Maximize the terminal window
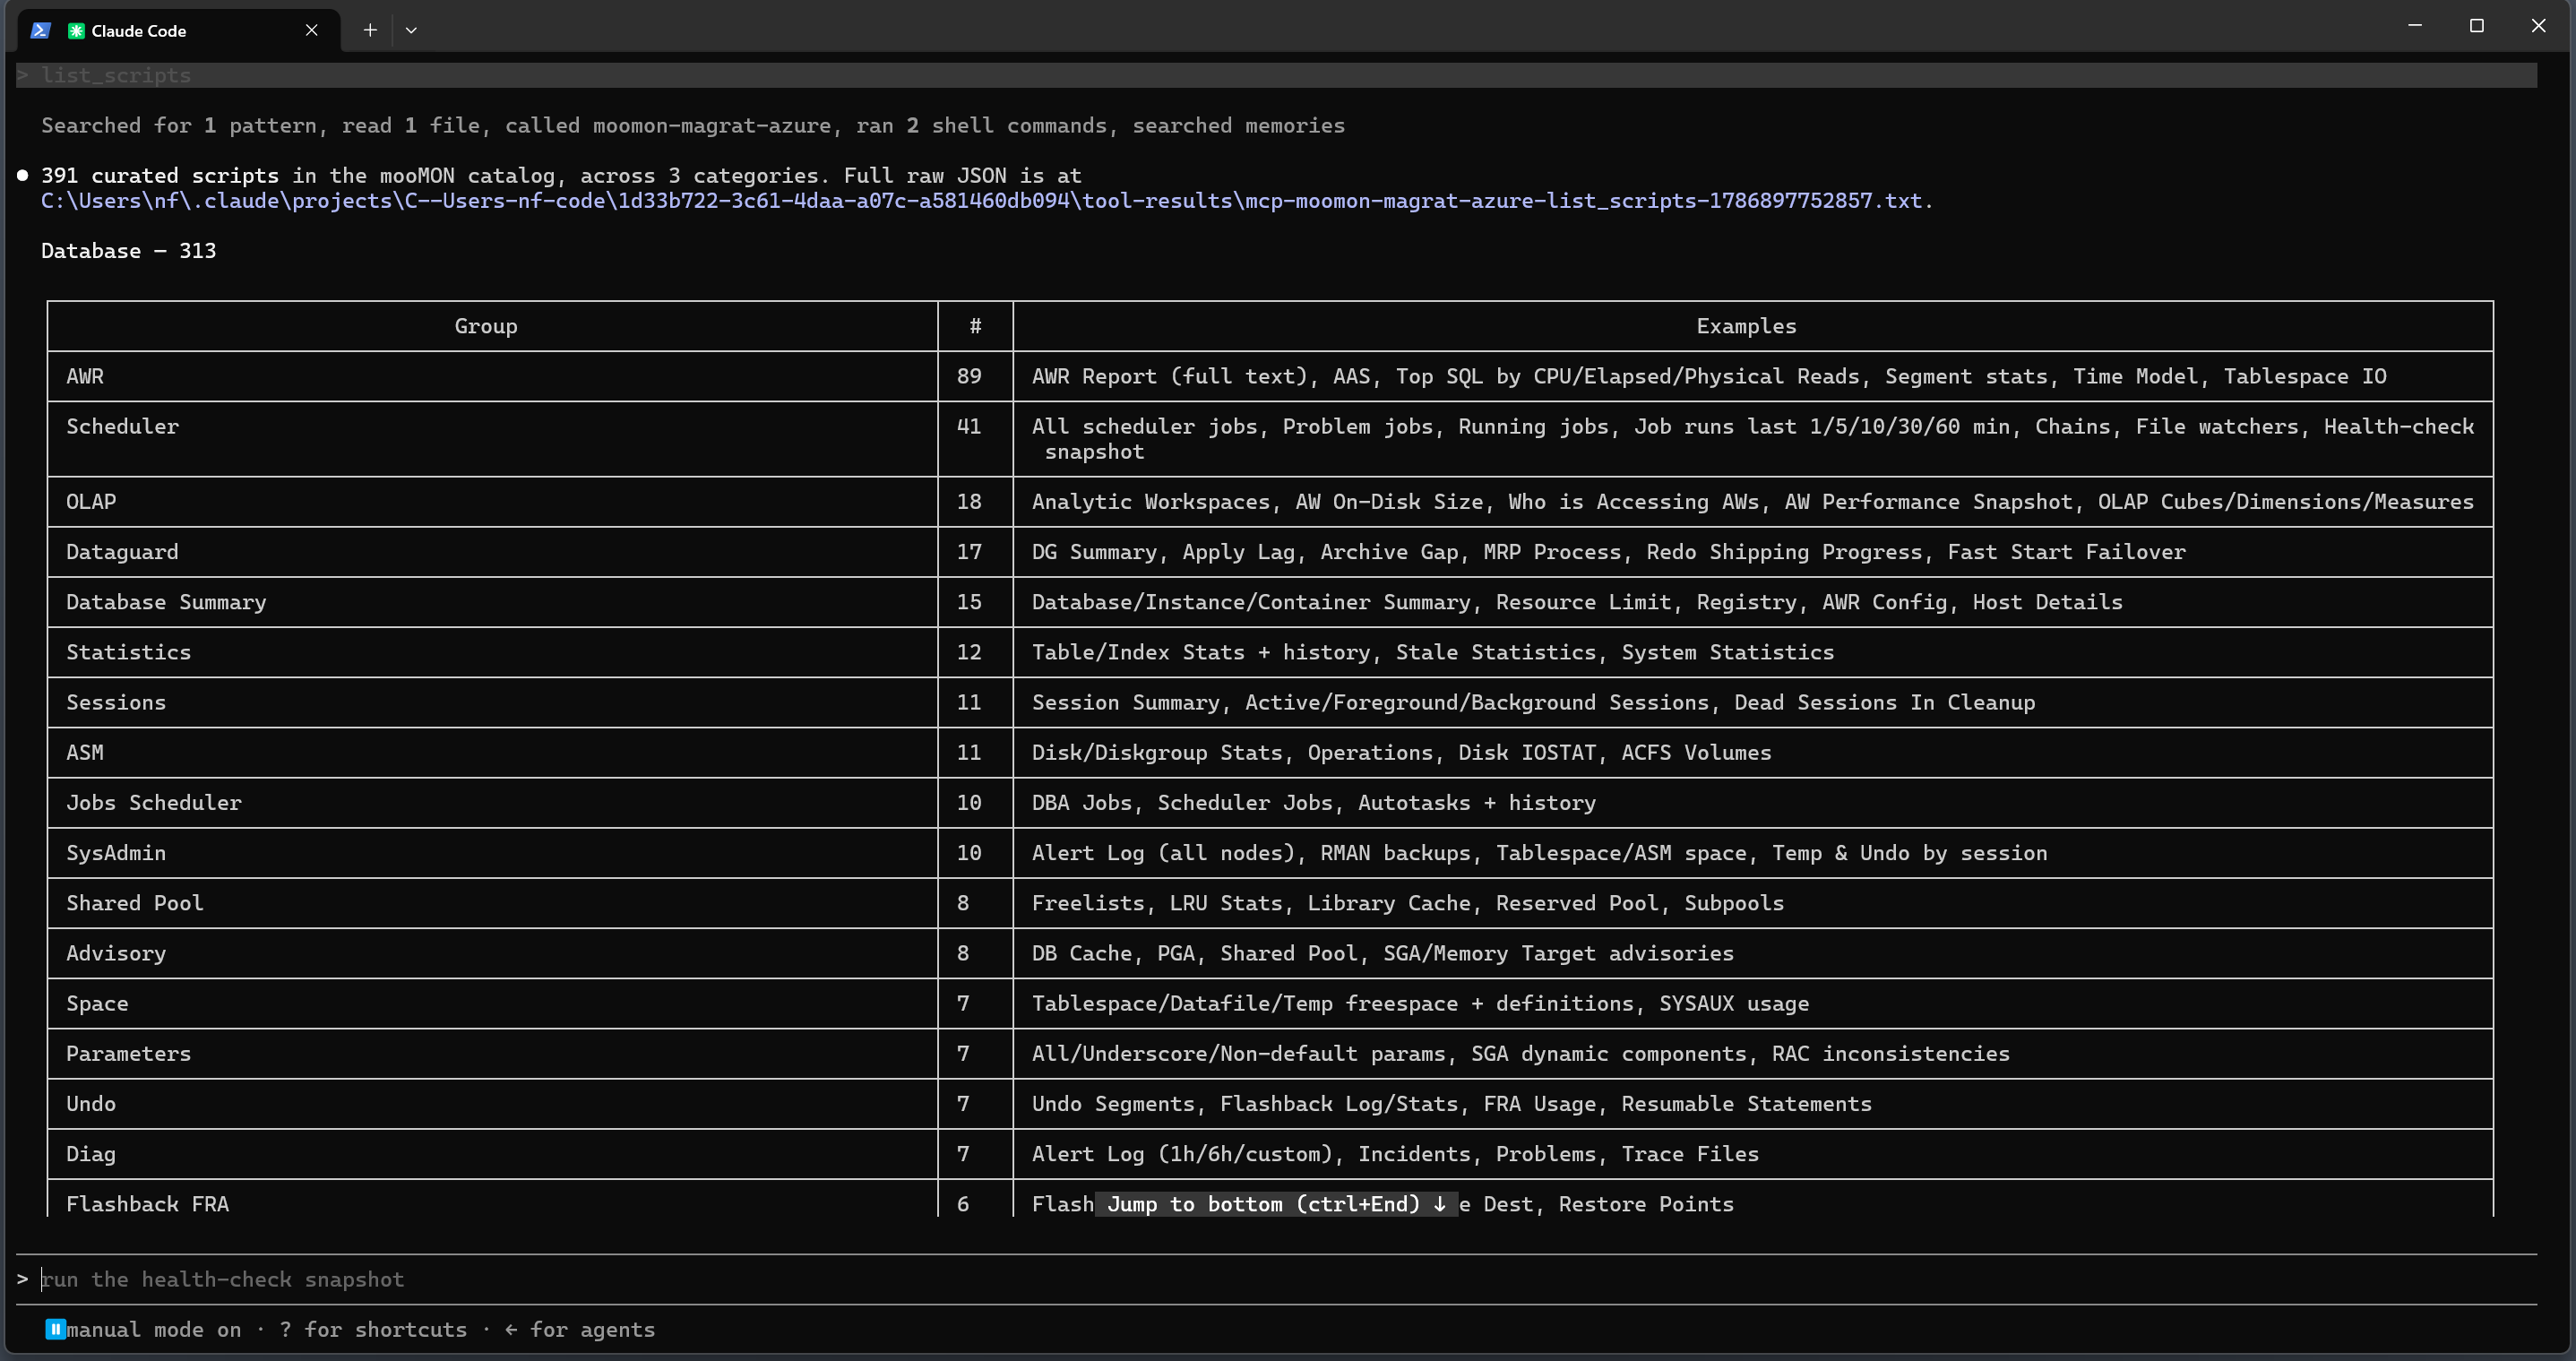Viewport: 2576px width, 1361px height. tap(2477, 26)
